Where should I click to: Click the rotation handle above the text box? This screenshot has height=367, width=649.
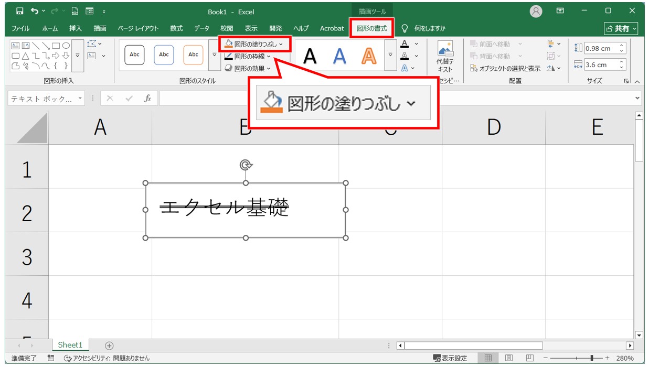pyautogui.click(x=246, y=165)
